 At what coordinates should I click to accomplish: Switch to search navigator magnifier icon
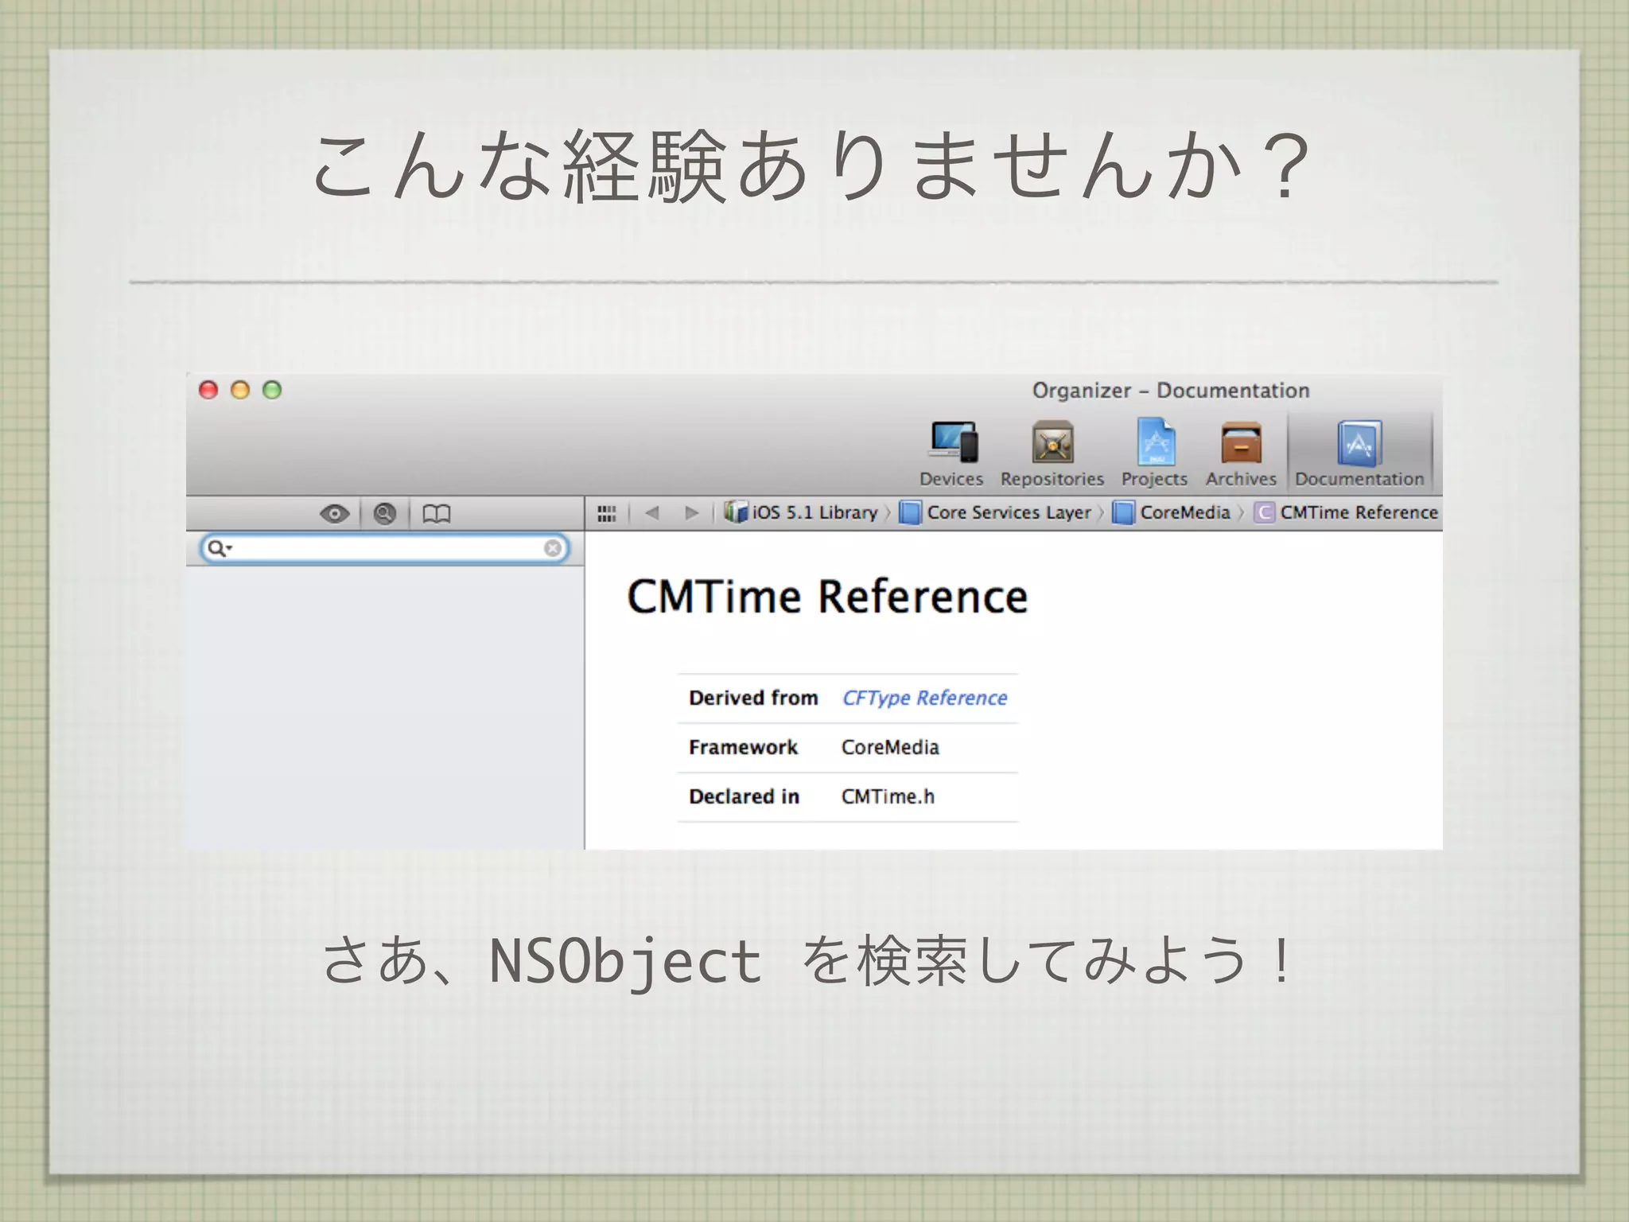[x=385, y=514]
